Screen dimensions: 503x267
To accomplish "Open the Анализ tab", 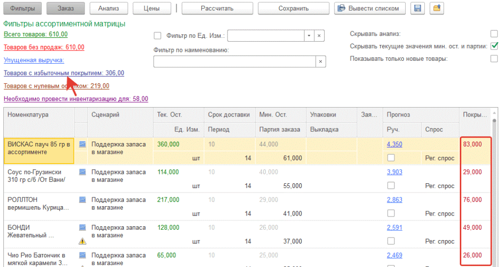I will point(109,8).
